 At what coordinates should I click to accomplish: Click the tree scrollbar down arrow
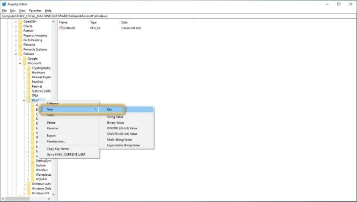click(x=53, y=194)
